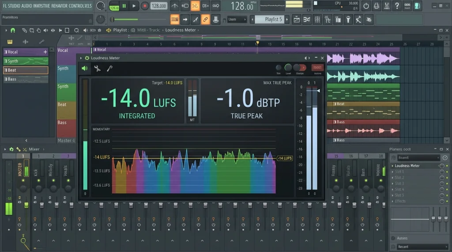Click the yellow -14 LUFS target marker tag
Viewport: 452px width, 252px height.
(x=285, y=158)
